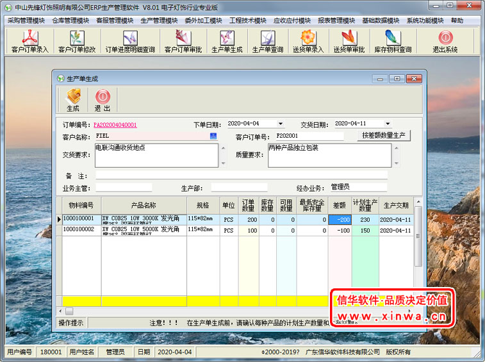Viewport: 485px width, 362px height.
Task: Expand 交货日期 date dropdown
Action: click(388, 124)
